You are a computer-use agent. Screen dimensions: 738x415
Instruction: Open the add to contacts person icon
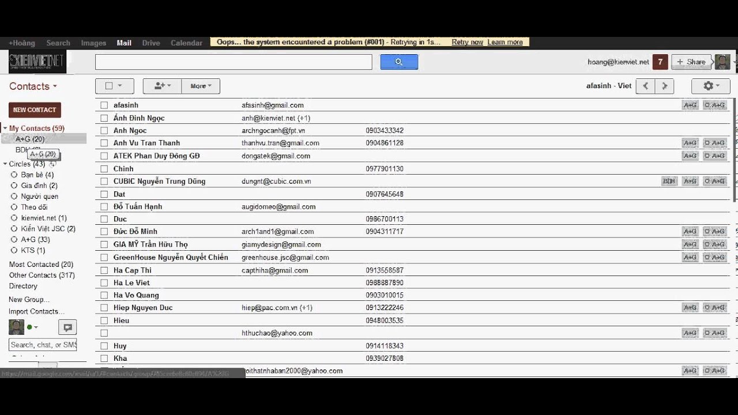tap(162, 86)
